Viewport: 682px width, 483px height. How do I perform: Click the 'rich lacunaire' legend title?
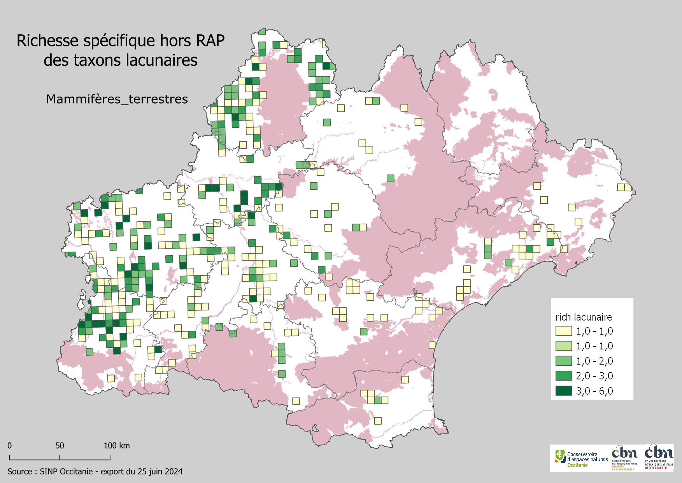(x=583, y=317)
